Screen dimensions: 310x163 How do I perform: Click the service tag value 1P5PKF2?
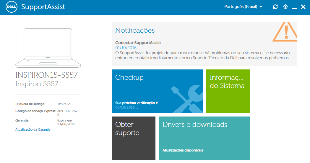pyautogui.click(x=64, y=104)
